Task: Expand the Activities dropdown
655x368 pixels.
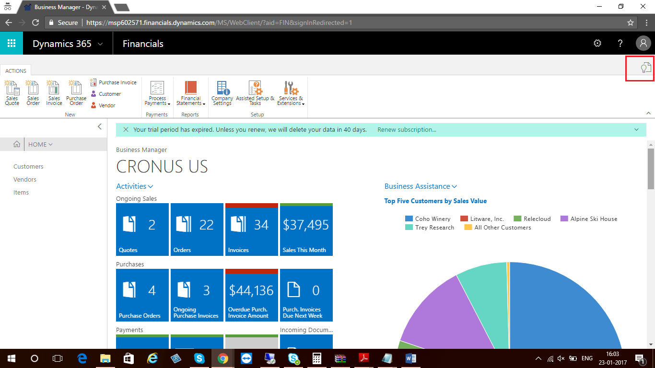Action: tap(135, 186)
